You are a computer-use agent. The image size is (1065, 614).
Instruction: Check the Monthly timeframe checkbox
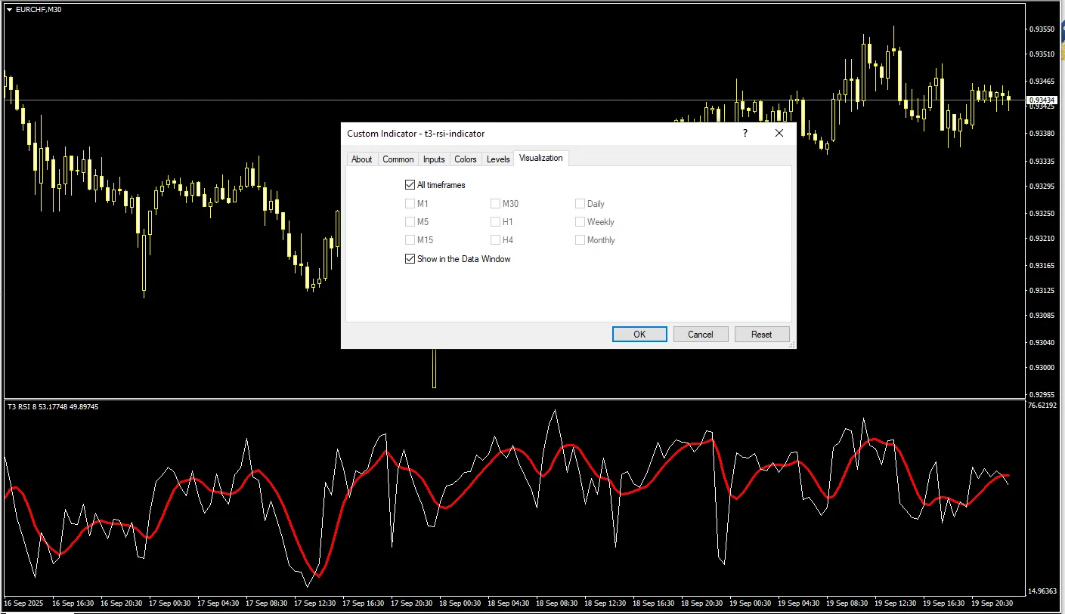coord(580,239)
